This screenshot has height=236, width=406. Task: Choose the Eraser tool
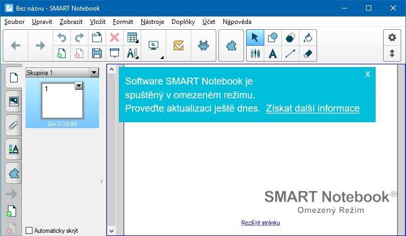click(x=308, y=54)
